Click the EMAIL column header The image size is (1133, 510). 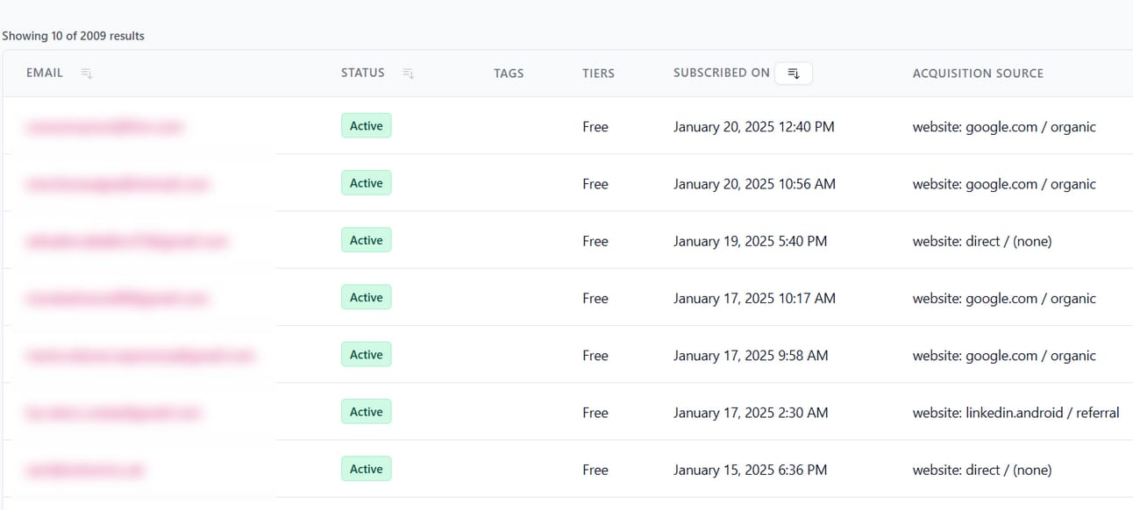tap(45, 73)
